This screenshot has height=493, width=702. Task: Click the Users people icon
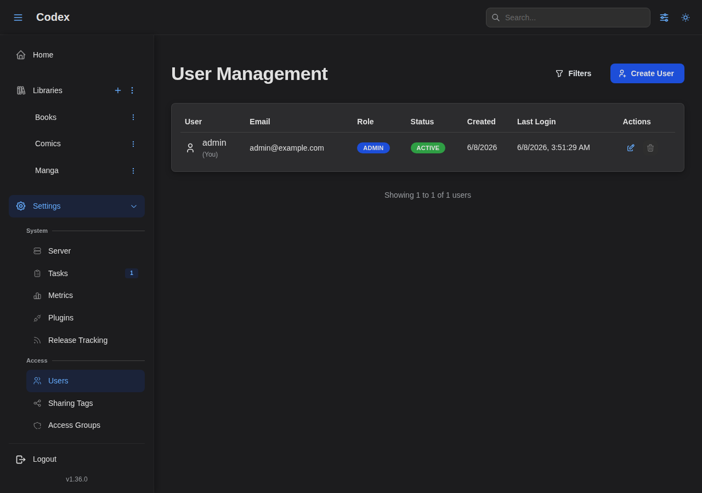[x=37, y=381]
